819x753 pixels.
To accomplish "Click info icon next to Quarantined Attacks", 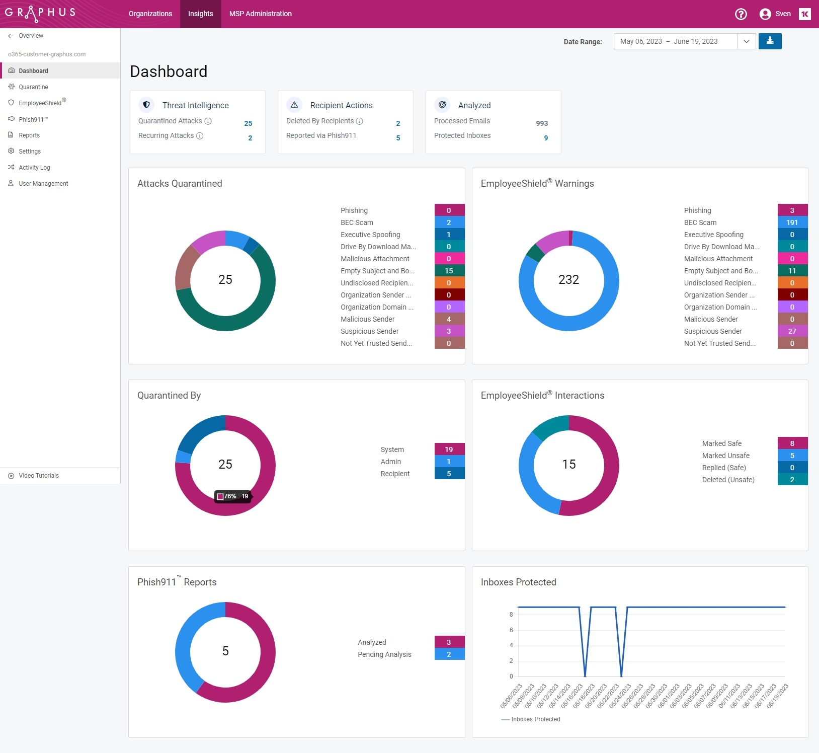I will 208,121.
